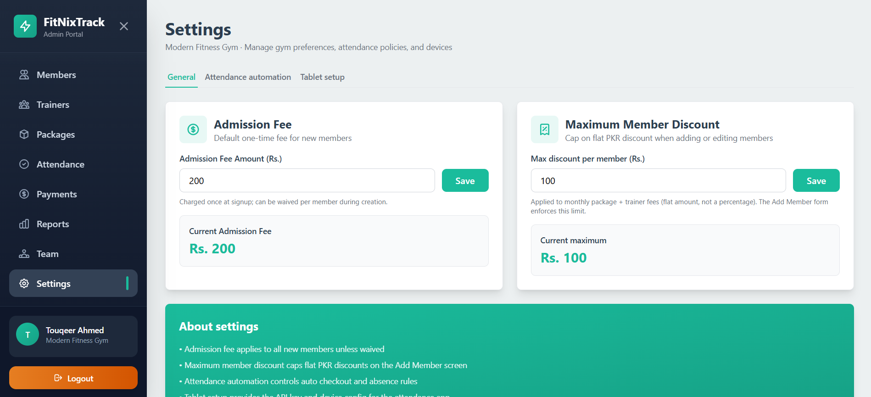
Task: Click the Maximum Member Discount receipt icon
Action: click(x=545, y=129)
